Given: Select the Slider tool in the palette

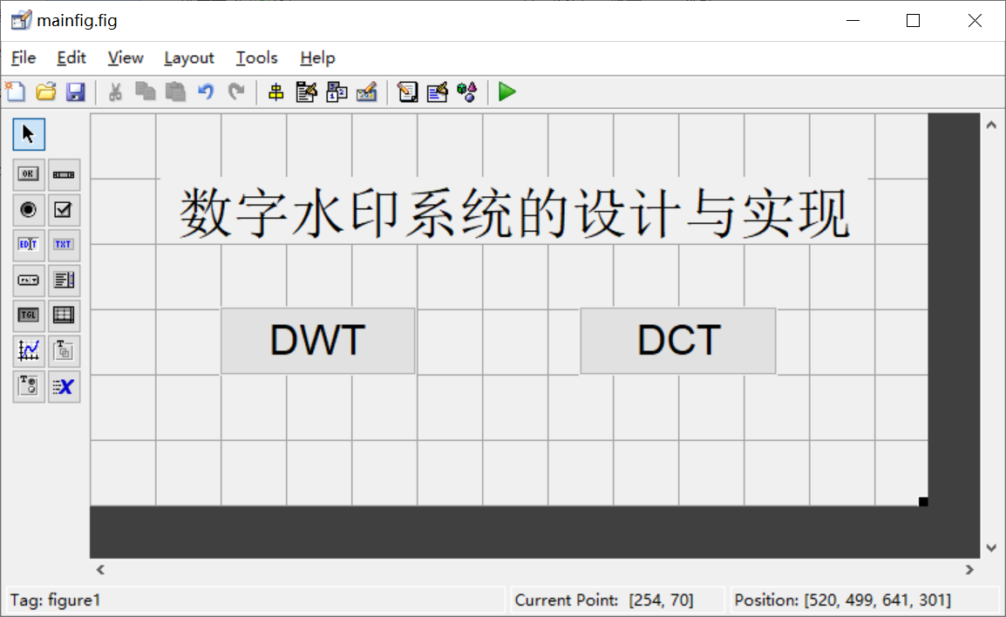Looking at the screenshot, I should (63, 174).
